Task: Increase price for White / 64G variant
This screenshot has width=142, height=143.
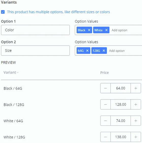Action: (136, 121)
